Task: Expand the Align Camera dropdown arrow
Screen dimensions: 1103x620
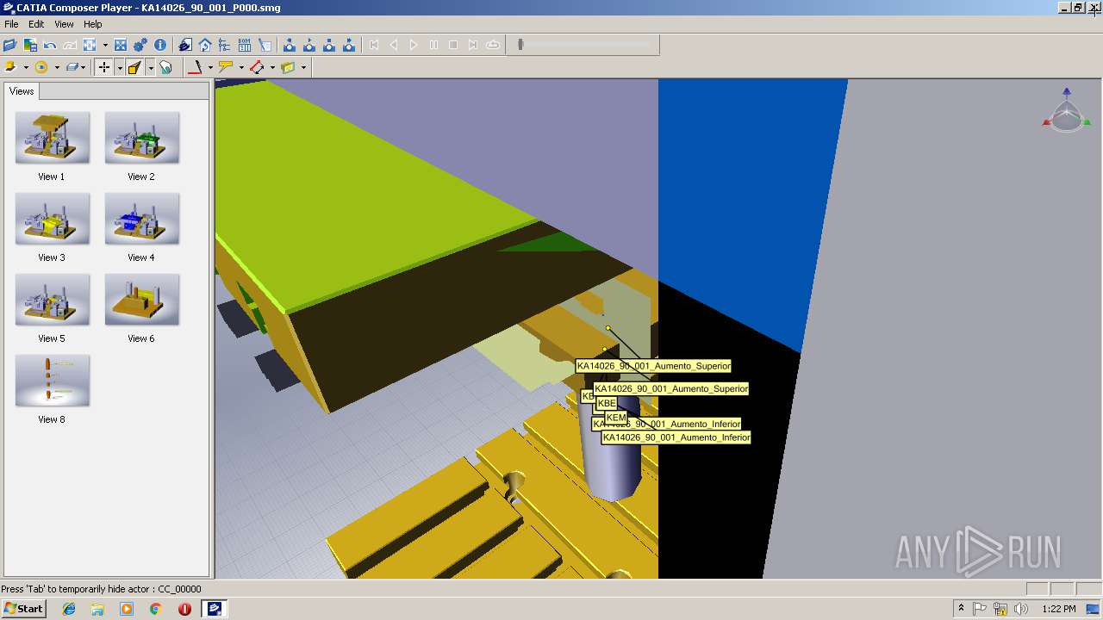Action: point(105,45)
